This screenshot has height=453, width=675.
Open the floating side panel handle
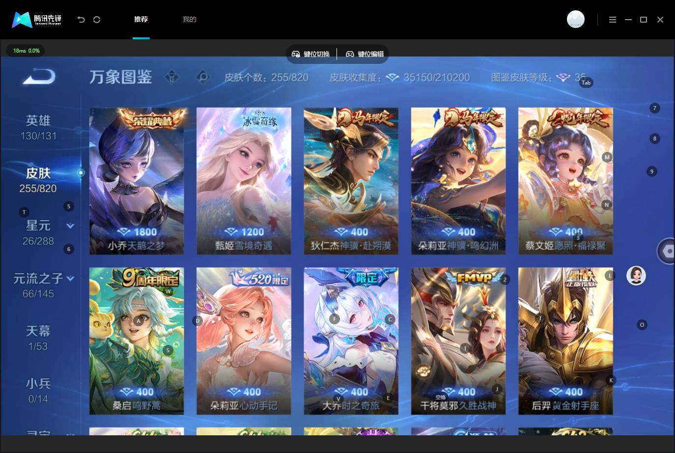coord(666,251)
